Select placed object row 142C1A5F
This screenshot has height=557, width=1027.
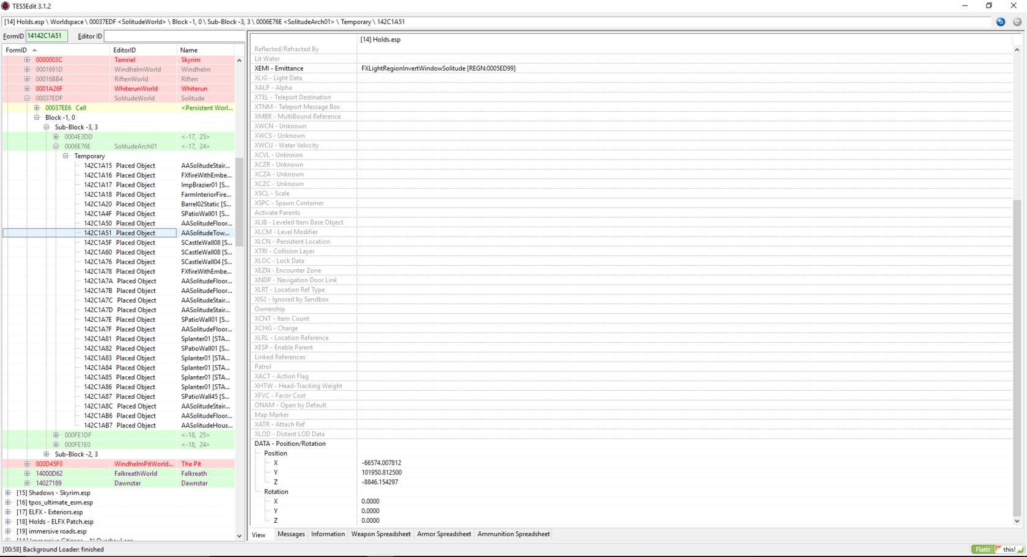click(x=119, y=242)
